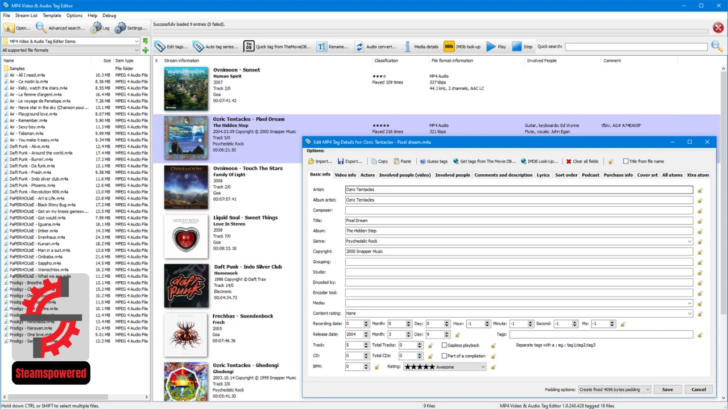Screen dimensions: 728x409
Task: Click IMDB Look-Up in the dialog toolbar
Action: pos(539,161)
